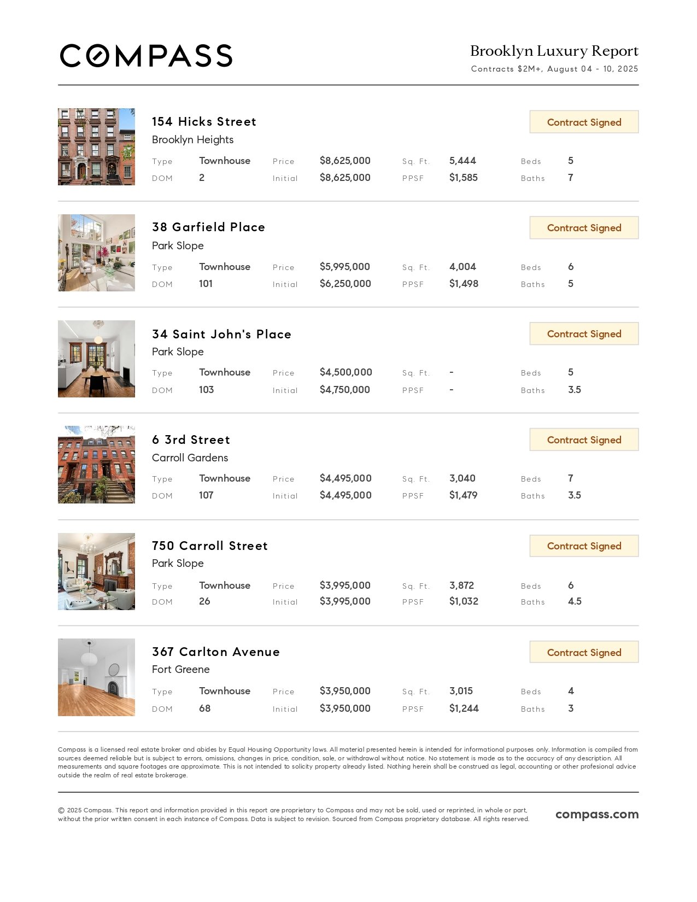
Task: Select the 367 Carlton Avenue title
Action: pos(216,652)
